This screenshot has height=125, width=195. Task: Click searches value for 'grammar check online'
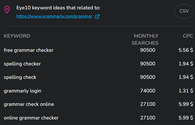[148, 104]
